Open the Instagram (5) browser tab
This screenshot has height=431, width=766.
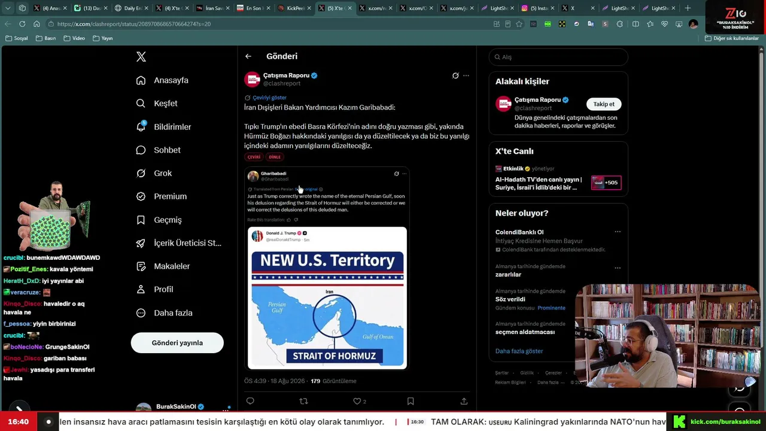point(537,8)
